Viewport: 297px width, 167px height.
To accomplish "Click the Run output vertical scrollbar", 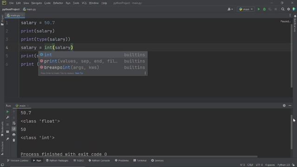I will [x=291, y=132].
